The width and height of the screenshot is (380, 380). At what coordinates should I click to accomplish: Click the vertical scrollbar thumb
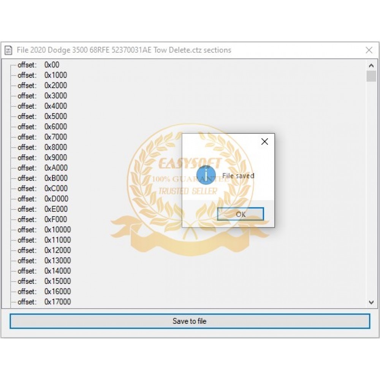[371, 76]
